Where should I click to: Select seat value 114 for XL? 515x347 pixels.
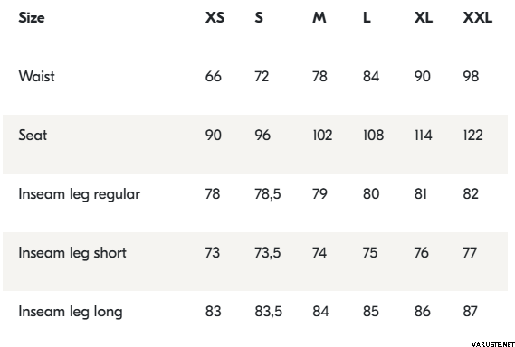point(423,136)
